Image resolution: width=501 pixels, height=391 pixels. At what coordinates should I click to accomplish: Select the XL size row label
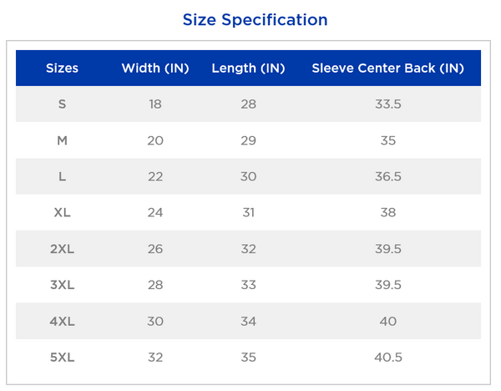[x=62, y=212]
